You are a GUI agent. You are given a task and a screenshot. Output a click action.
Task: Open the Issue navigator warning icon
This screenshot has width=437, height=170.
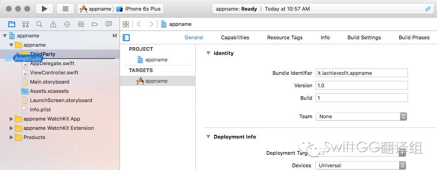pos(53,24)
